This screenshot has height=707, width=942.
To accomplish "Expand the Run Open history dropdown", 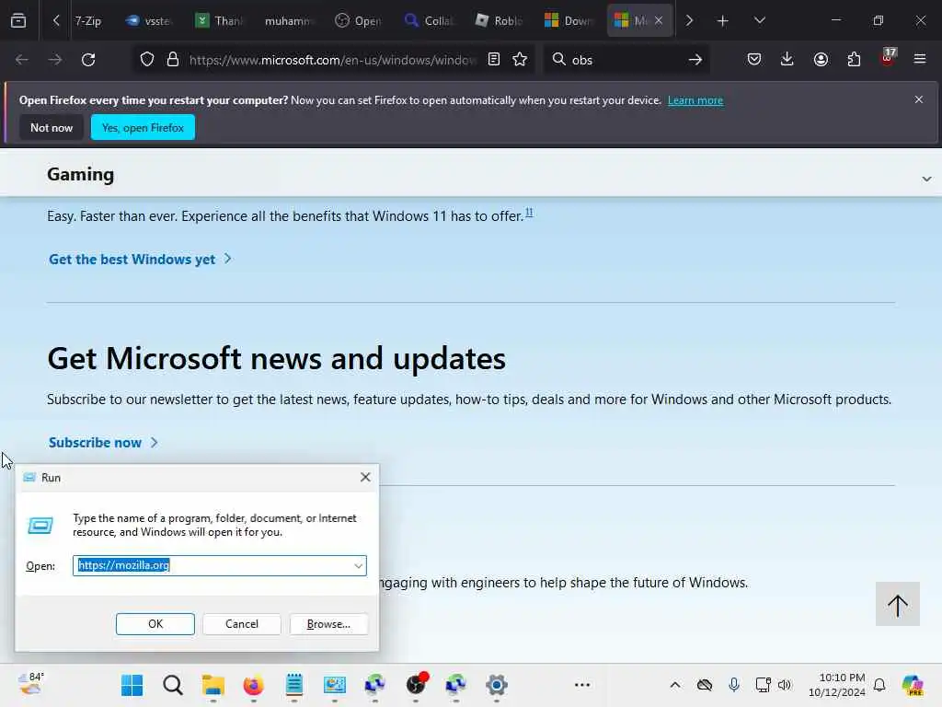I will [x=358, y=566].
